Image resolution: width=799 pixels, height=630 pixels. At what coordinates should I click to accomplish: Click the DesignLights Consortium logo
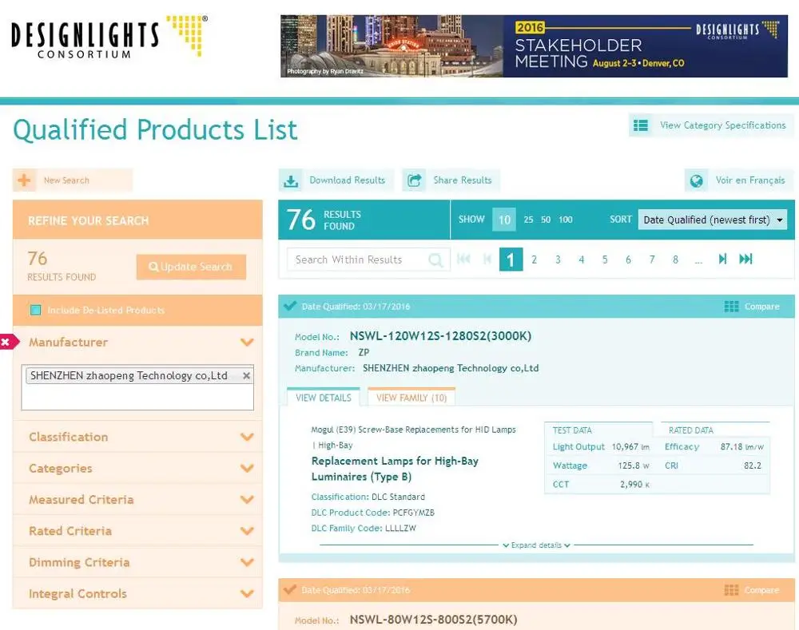click(x=109, y=37)
